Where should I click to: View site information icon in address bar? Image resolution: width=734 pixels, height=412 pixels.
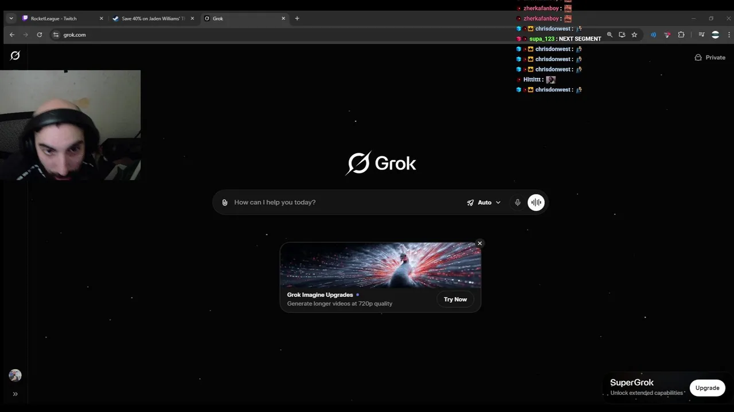[56, 35]
